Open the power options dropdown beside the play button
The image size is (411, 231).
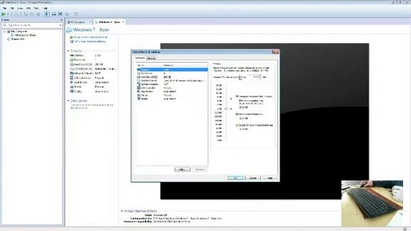[x=8, y=14]
